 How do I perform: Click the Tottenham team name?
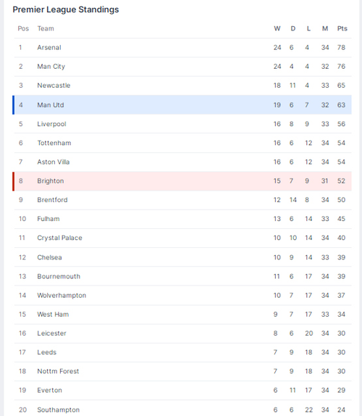54,143
